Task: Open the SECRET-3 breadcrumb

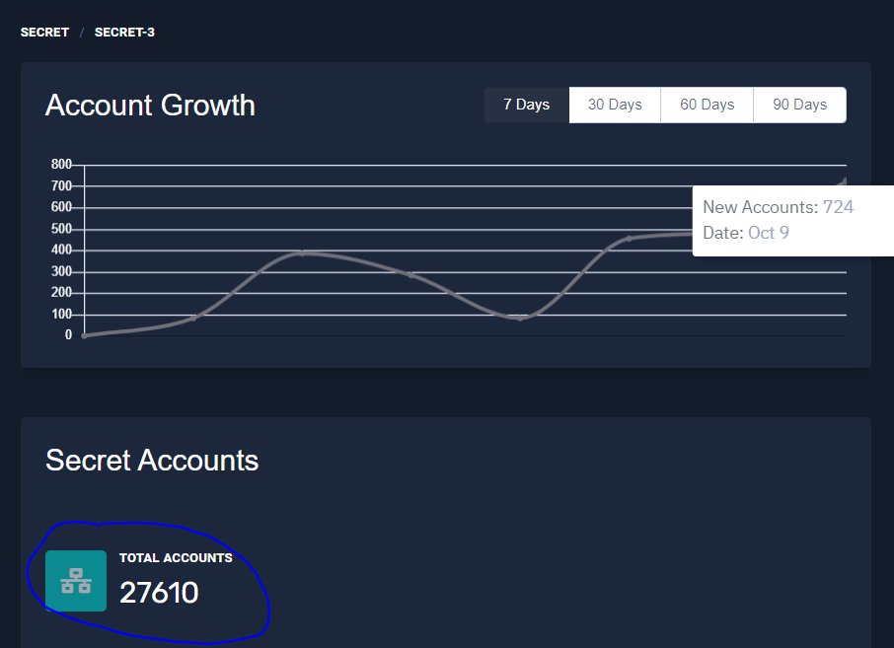Action: pyautogui.click(x=124, y=33)
